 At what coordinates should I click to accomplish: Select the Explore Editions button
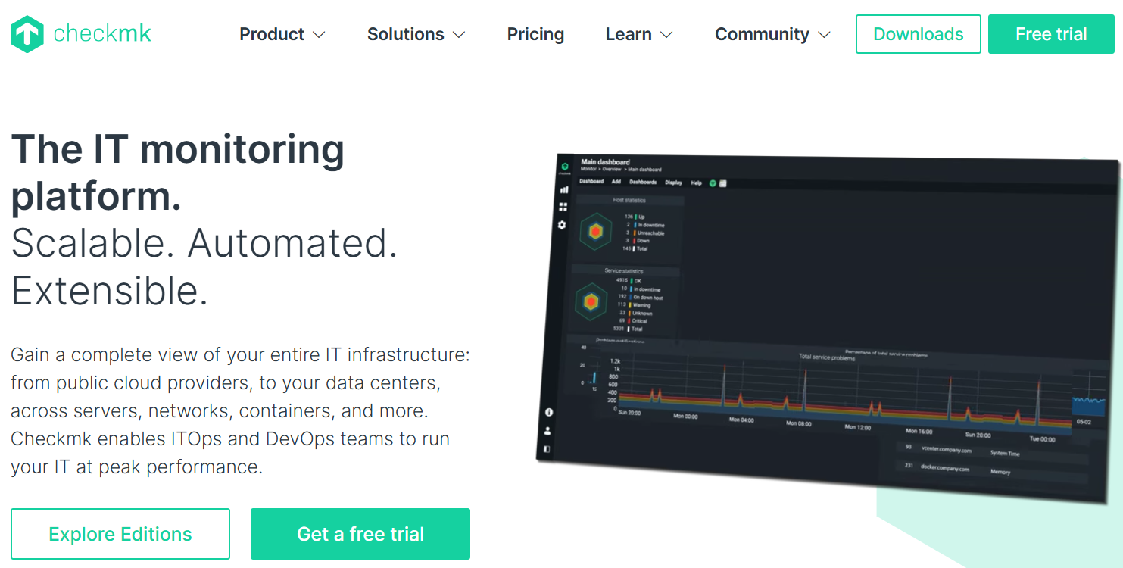120,533
